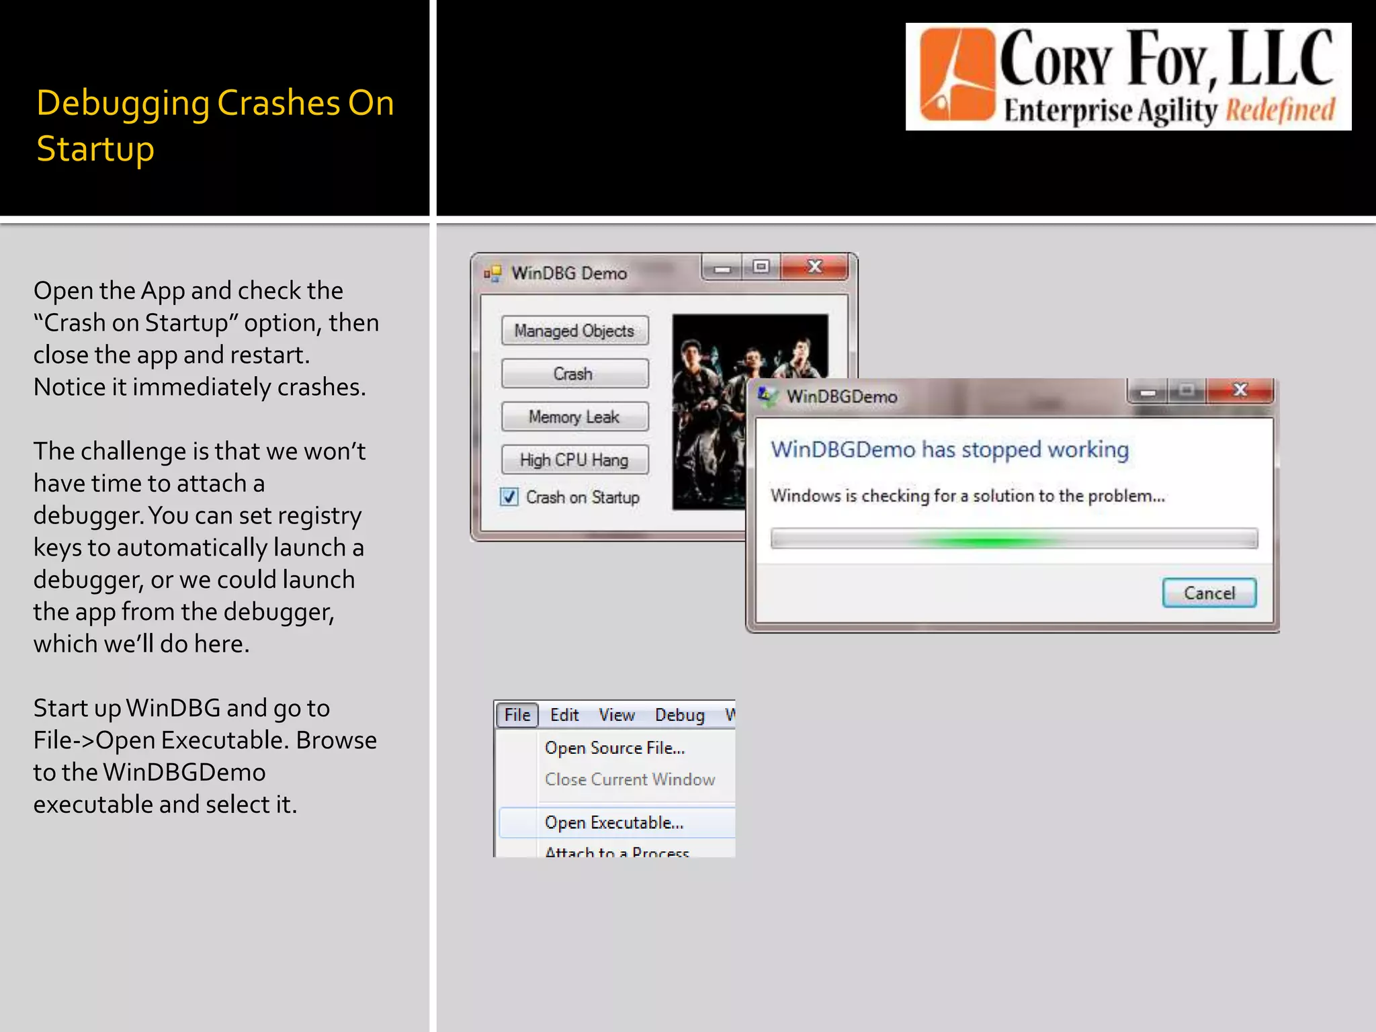Close the WinDBG Demo window
Screen dimensions: 1376x1032
(814, 267)
